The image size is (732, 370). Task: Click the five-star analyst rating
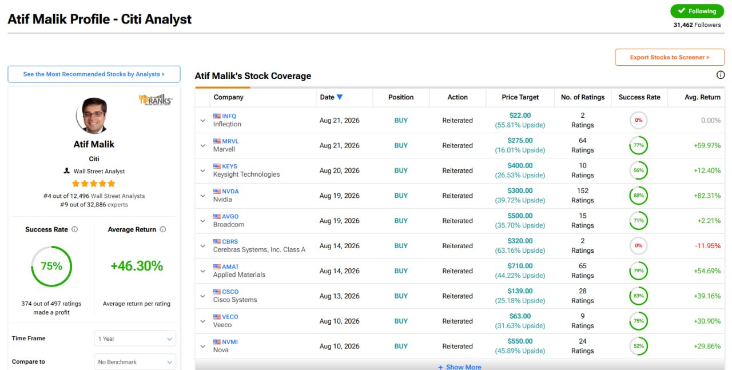(94, 184)
